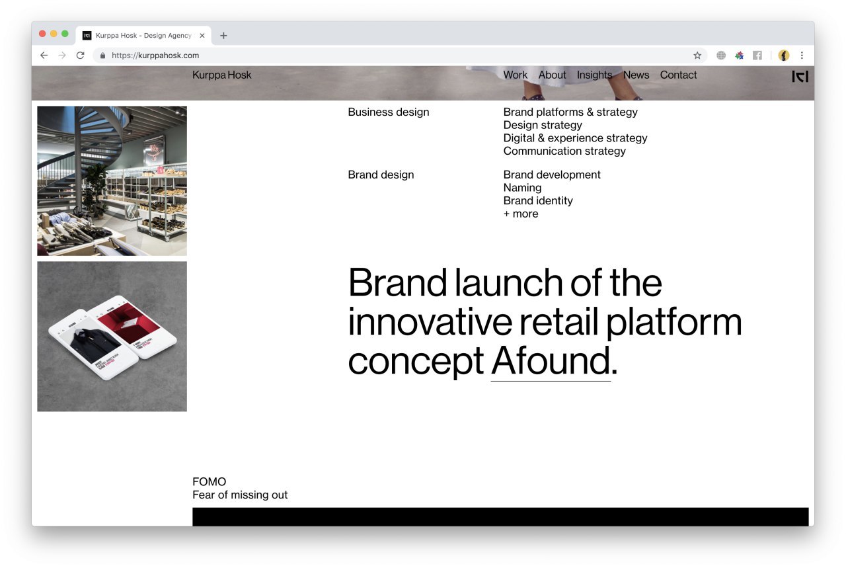Click the 'Naming' service text
This screenshot has width=846, height=568.
pyautogui.click(x=522, y=188)
